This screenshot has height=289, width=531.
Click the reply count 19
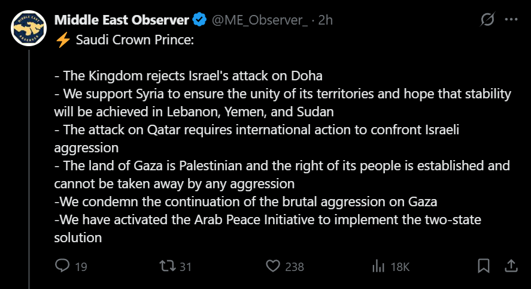(81, 267)
